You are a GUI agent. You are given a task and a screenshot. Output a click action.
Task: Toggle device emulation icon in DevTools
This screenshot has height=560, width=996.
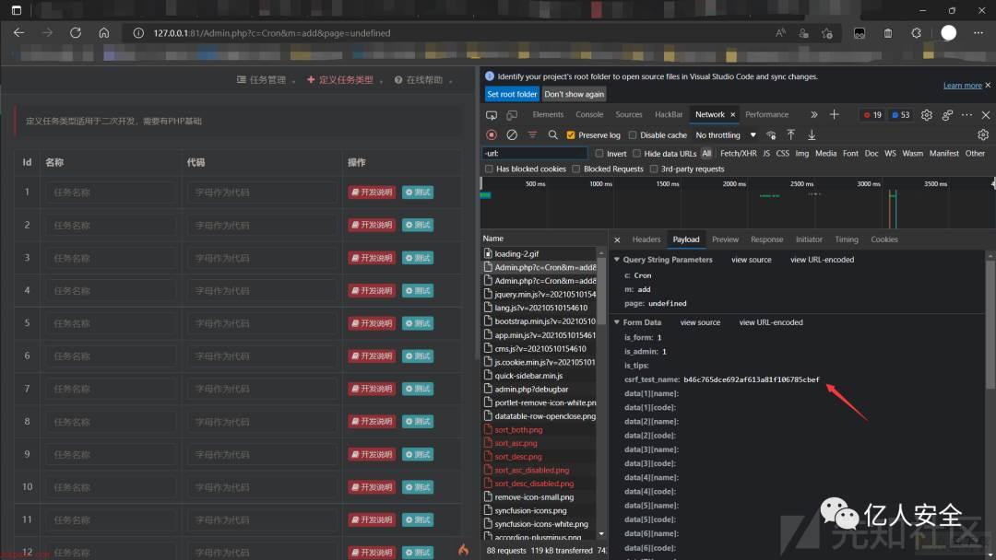[511, 115]
